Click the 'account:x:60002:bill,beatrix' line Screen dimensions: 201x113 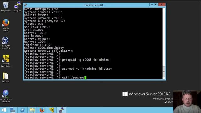(48, 51)
